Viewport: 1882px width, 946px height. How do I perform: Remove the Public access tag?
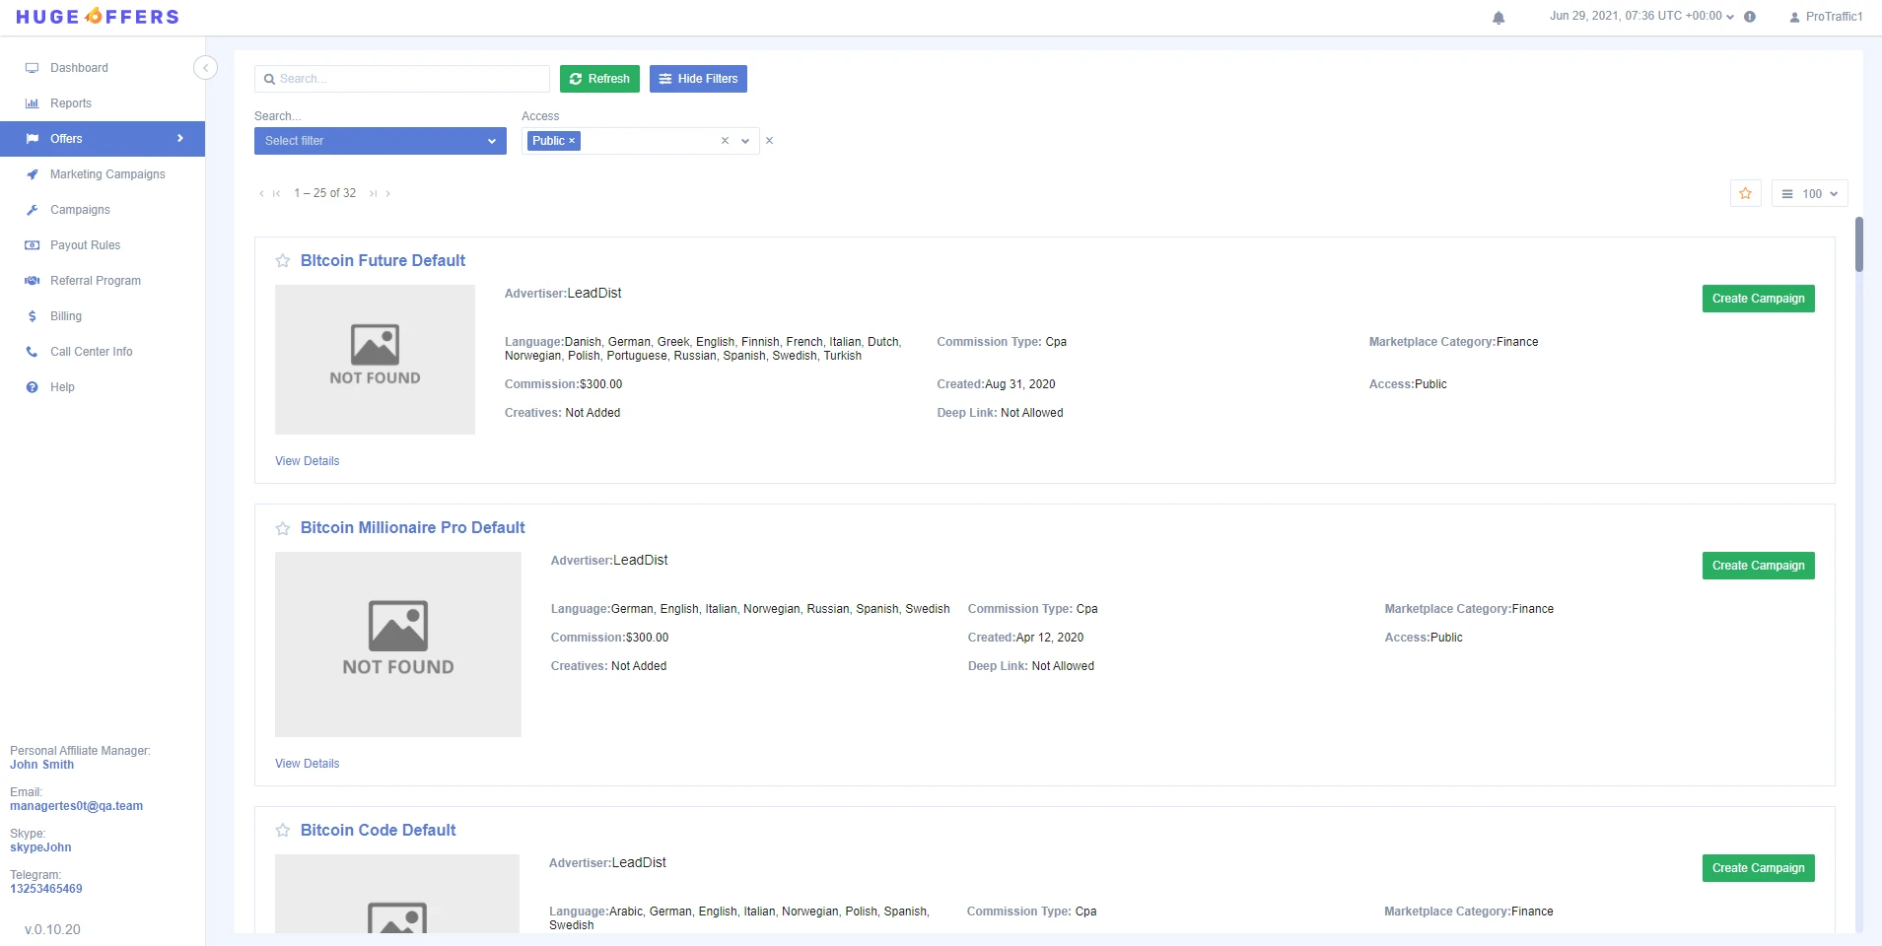[572, 141]
